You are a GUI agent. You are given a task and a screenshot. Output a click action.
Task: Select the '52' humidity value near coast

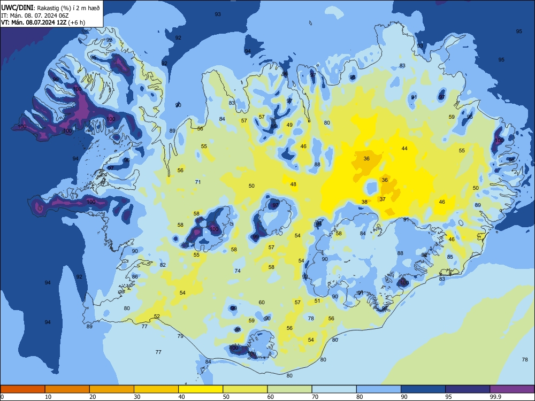point(157,316)
